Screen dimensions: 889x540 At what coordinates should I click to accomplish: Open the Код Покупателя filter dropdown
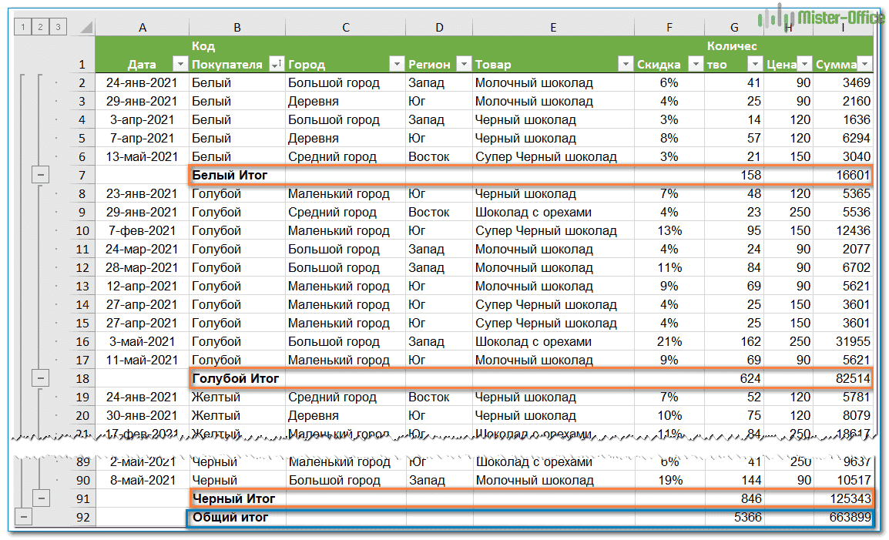[276, 65]
